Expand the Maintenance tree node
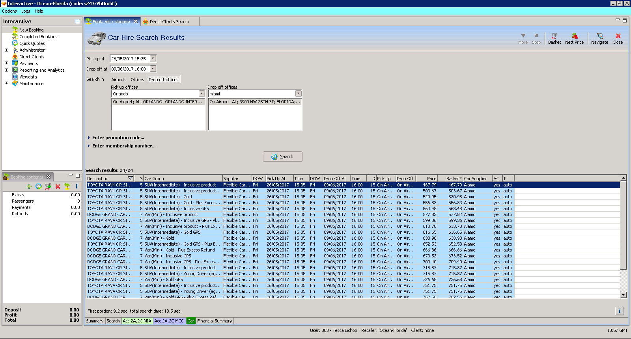The height and width of the screenshot is (339, 631). [x=6, y=84]
